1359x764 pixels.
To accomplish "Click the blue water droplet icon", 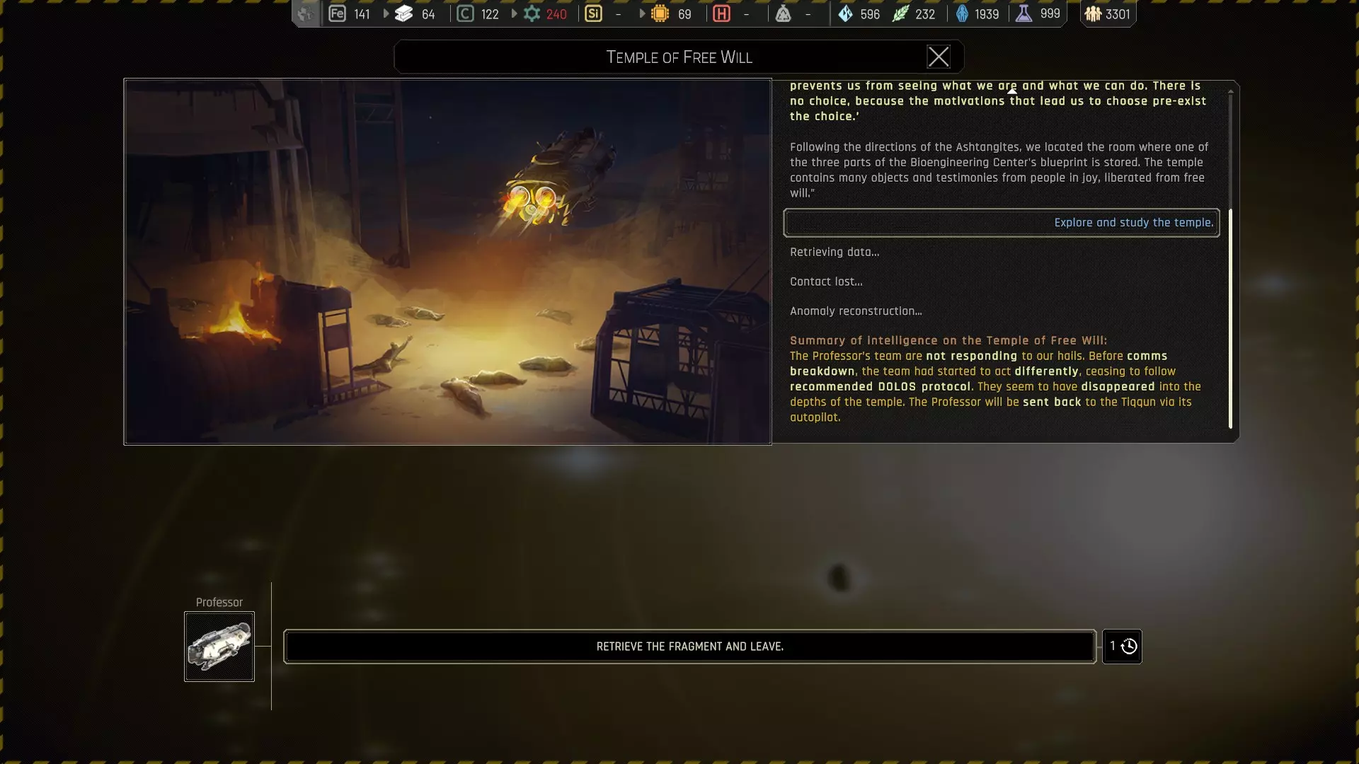I will [845, 13].
